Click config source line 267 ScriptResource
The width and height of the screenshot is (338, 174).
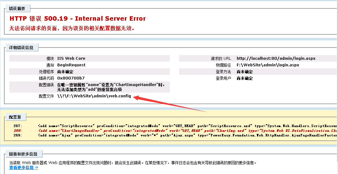coord(188,125)
